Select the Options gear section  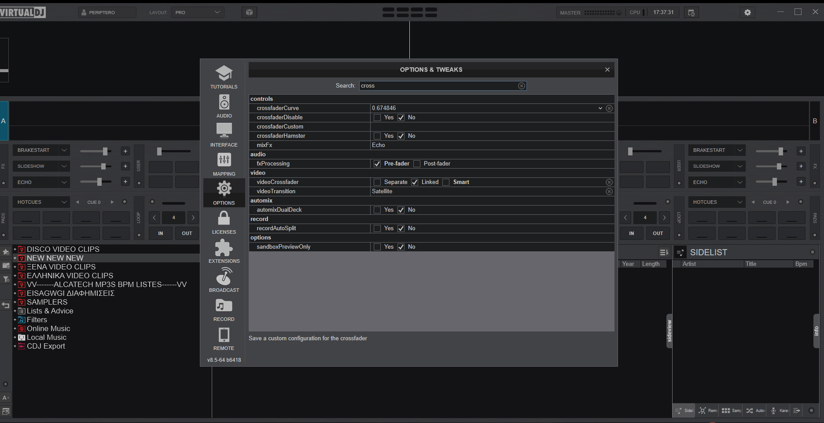(224, 193)
